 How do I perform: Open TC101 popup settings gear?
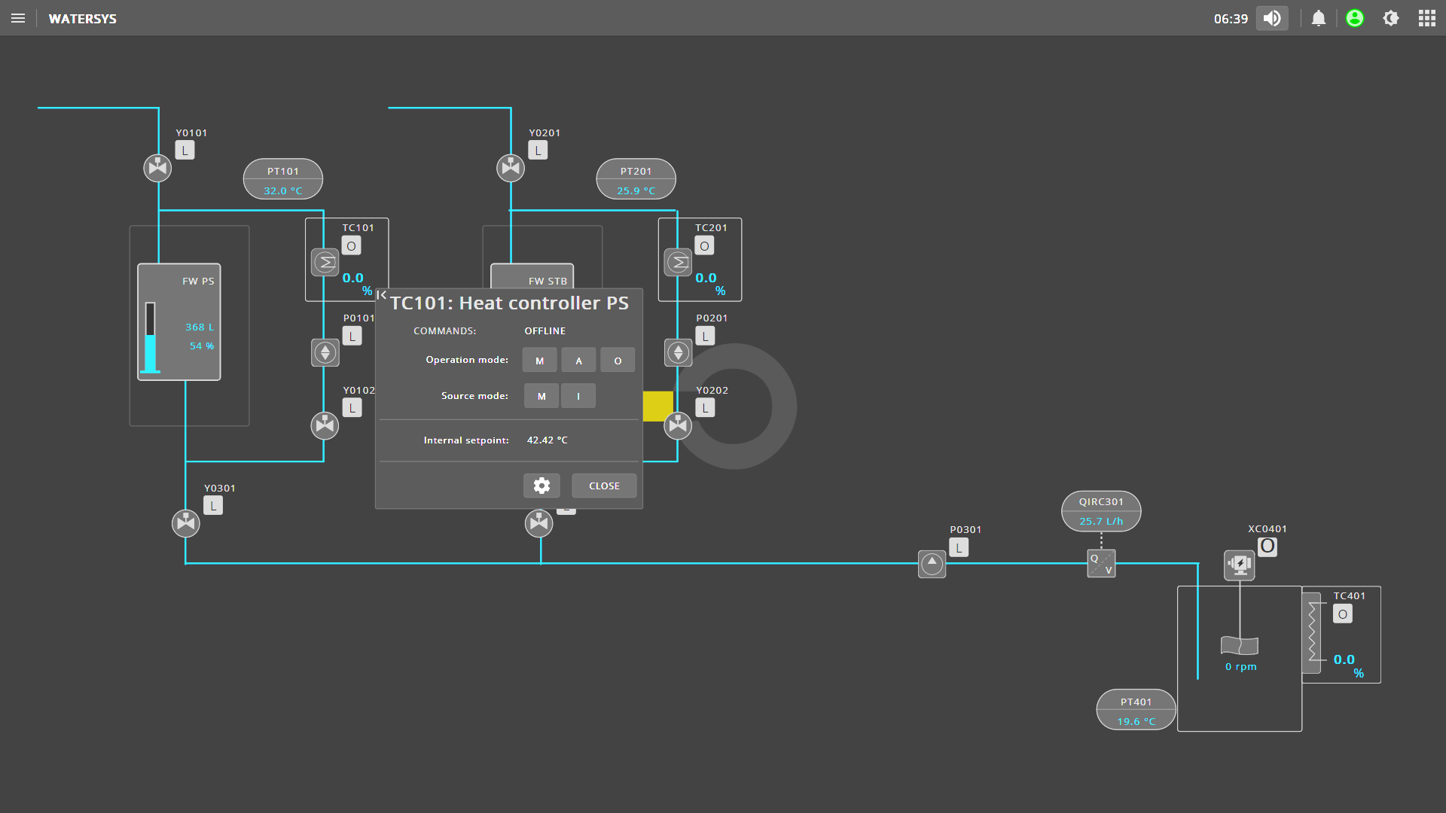tap(541, 486)
